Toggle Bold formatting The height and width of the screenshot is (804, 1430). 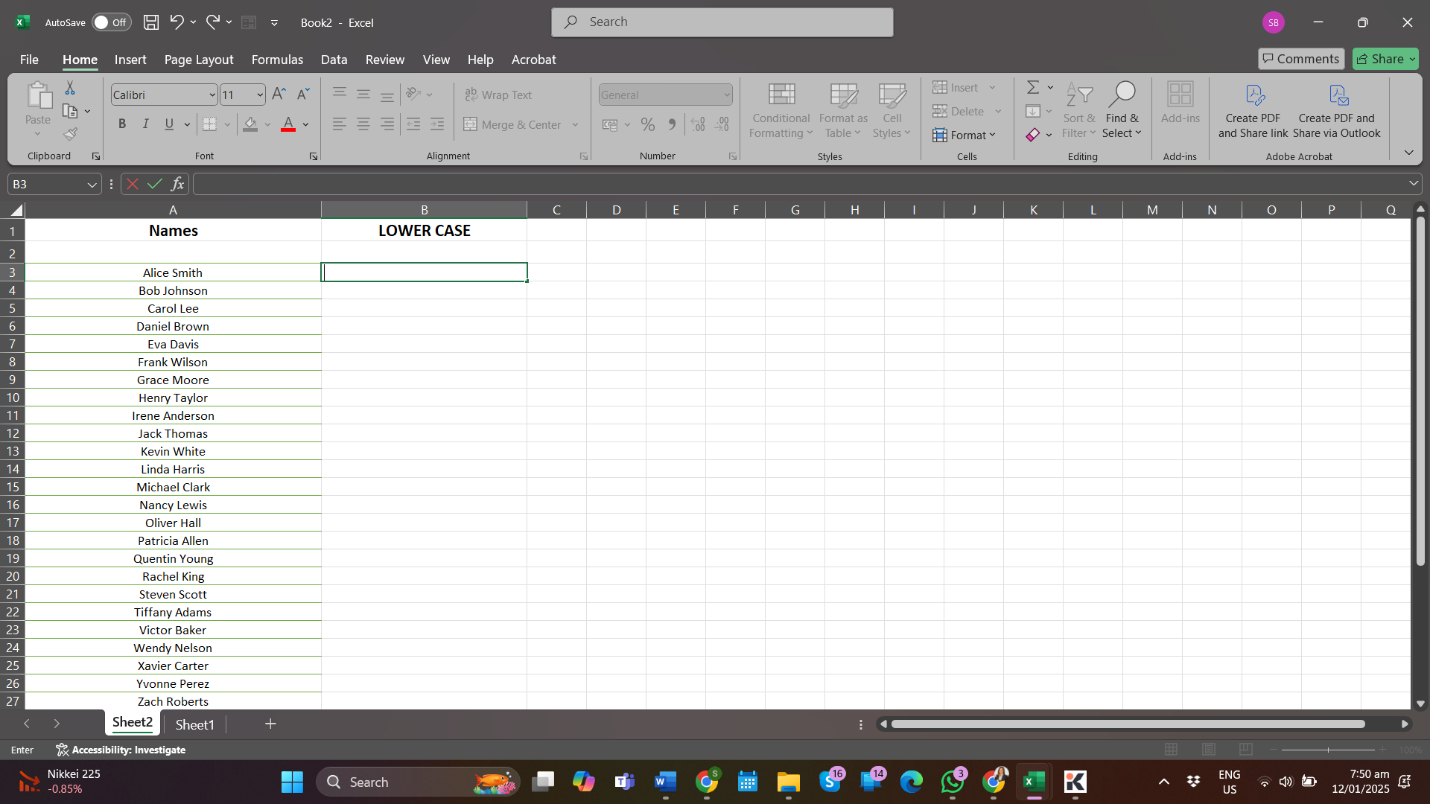(122, 124)
